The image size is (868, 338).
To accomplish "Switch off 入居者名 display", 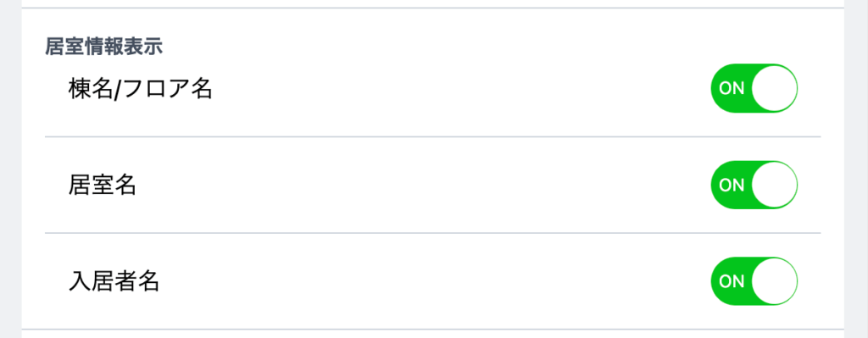I will point(754,281).
